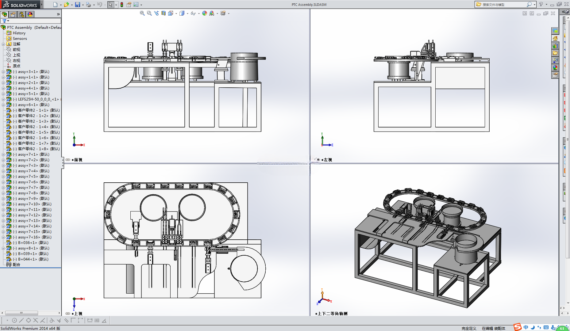Select the Zoom to Fit magnifier icon
Viewport: 570px width, 331px height.
coord(142,13)
